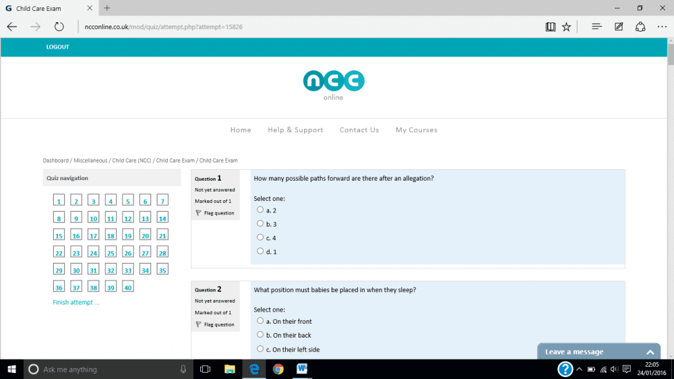Click the favorites star icon

coord(566,27)
